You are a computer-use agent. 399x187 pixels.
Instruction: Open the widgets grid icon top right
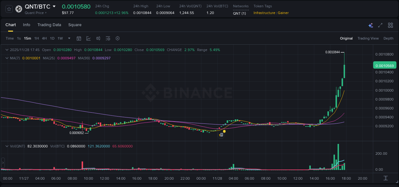tap(390, 25)
